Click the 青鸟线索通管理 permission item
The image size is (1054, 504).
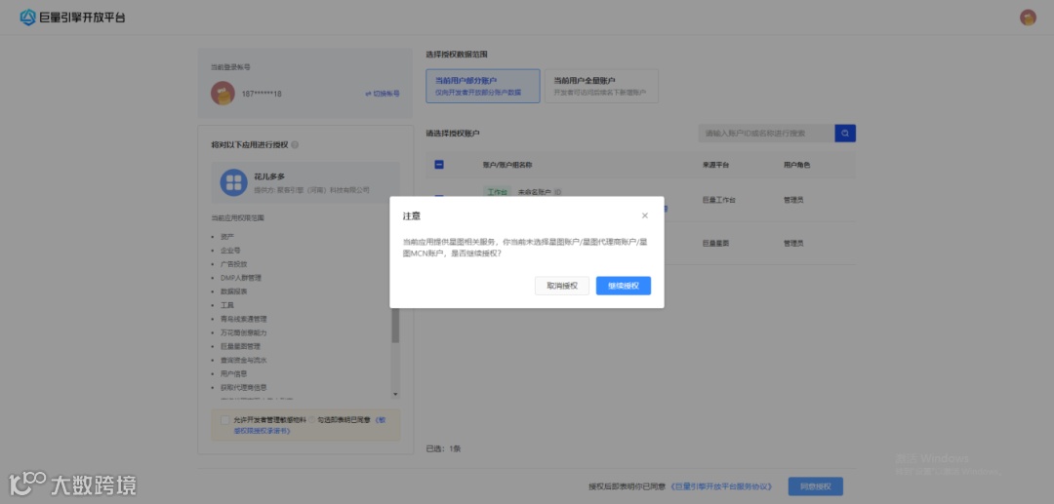point(243,319)
